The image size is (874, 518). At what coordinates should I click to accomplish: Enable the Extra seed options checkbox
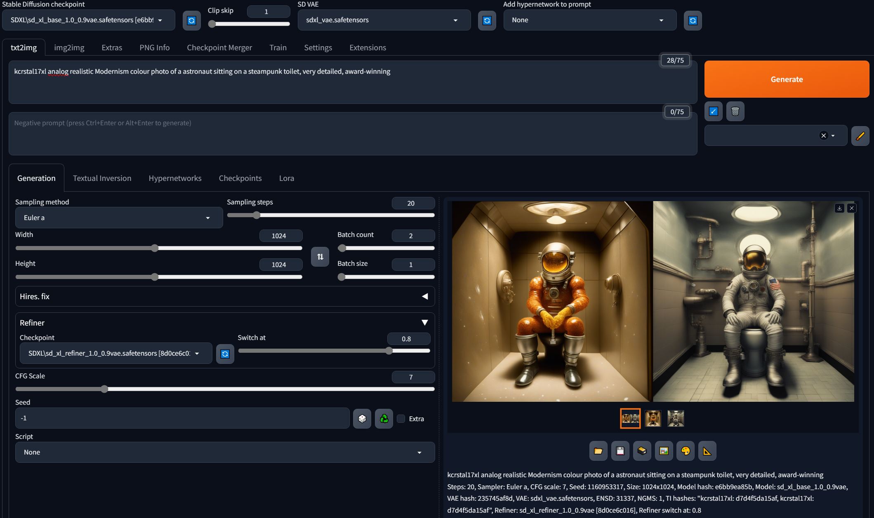tap(400, 418)
